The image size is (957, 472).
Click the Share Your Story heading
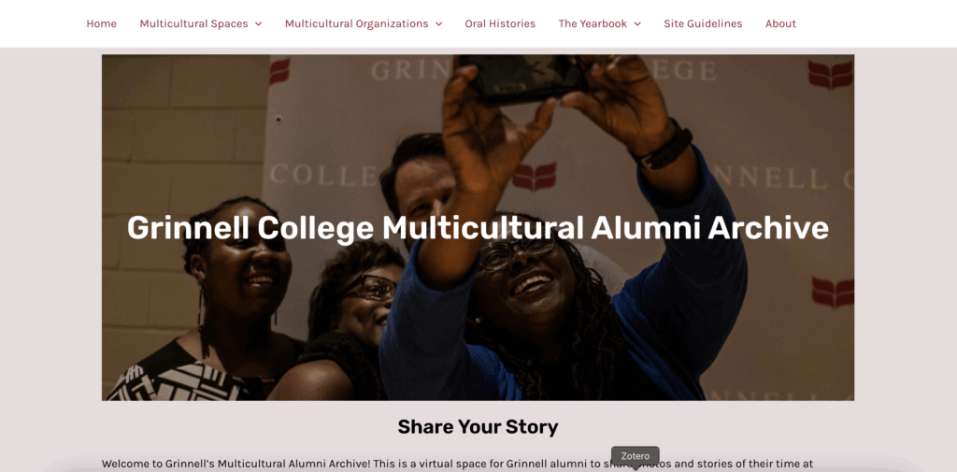point(478,427)
